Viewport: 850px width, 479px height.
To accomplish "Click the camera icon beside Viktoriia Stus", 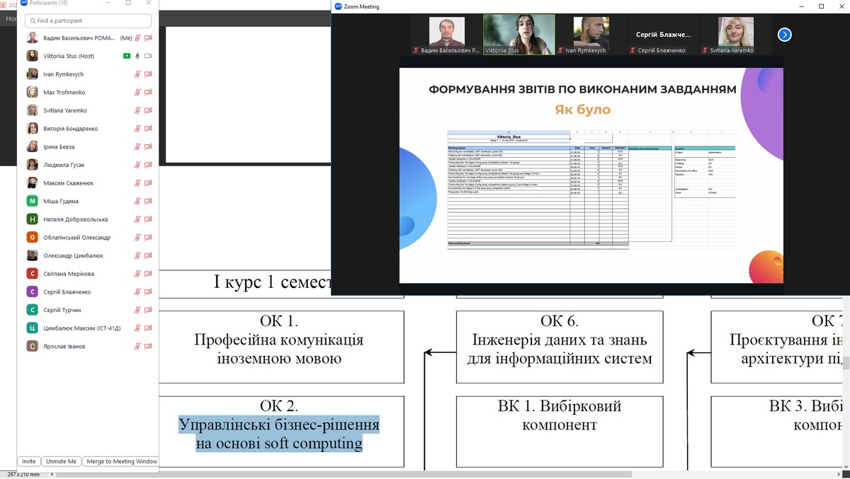I will click(x=148, y=56).
